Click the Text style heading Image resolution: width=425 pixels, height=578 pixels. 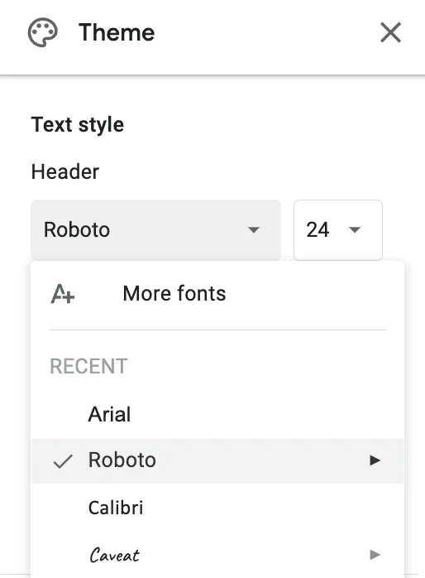click(x=78, y=124)
